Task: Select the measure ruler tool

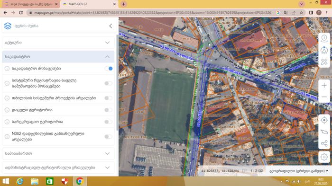Action: click(324, 62)
